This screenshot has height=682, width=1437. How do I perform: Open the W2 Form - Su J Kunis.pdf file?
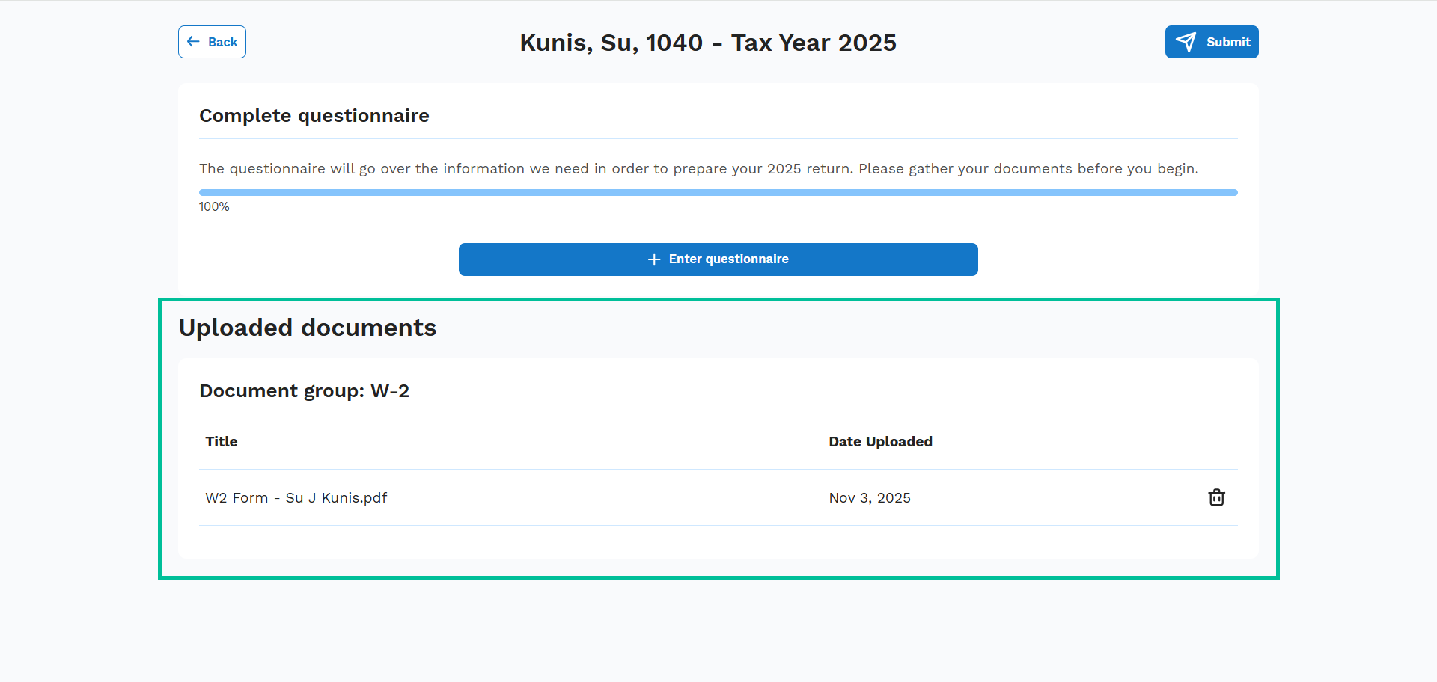pos(296,498)
